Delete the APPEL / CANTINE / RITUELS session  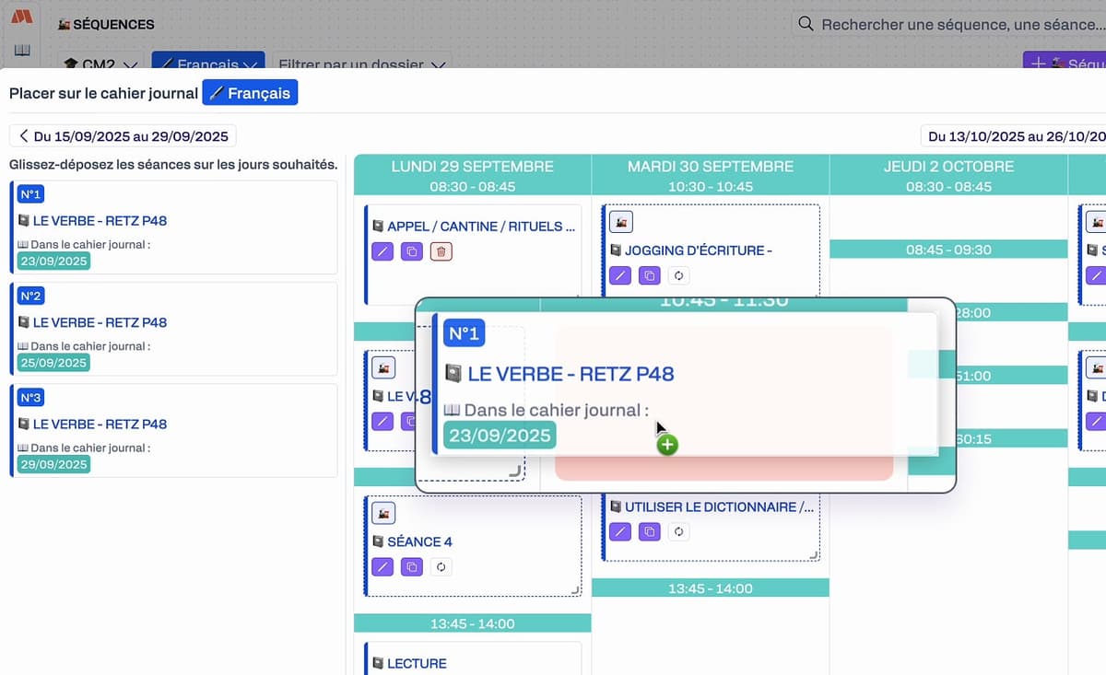(x=441, y=251)
